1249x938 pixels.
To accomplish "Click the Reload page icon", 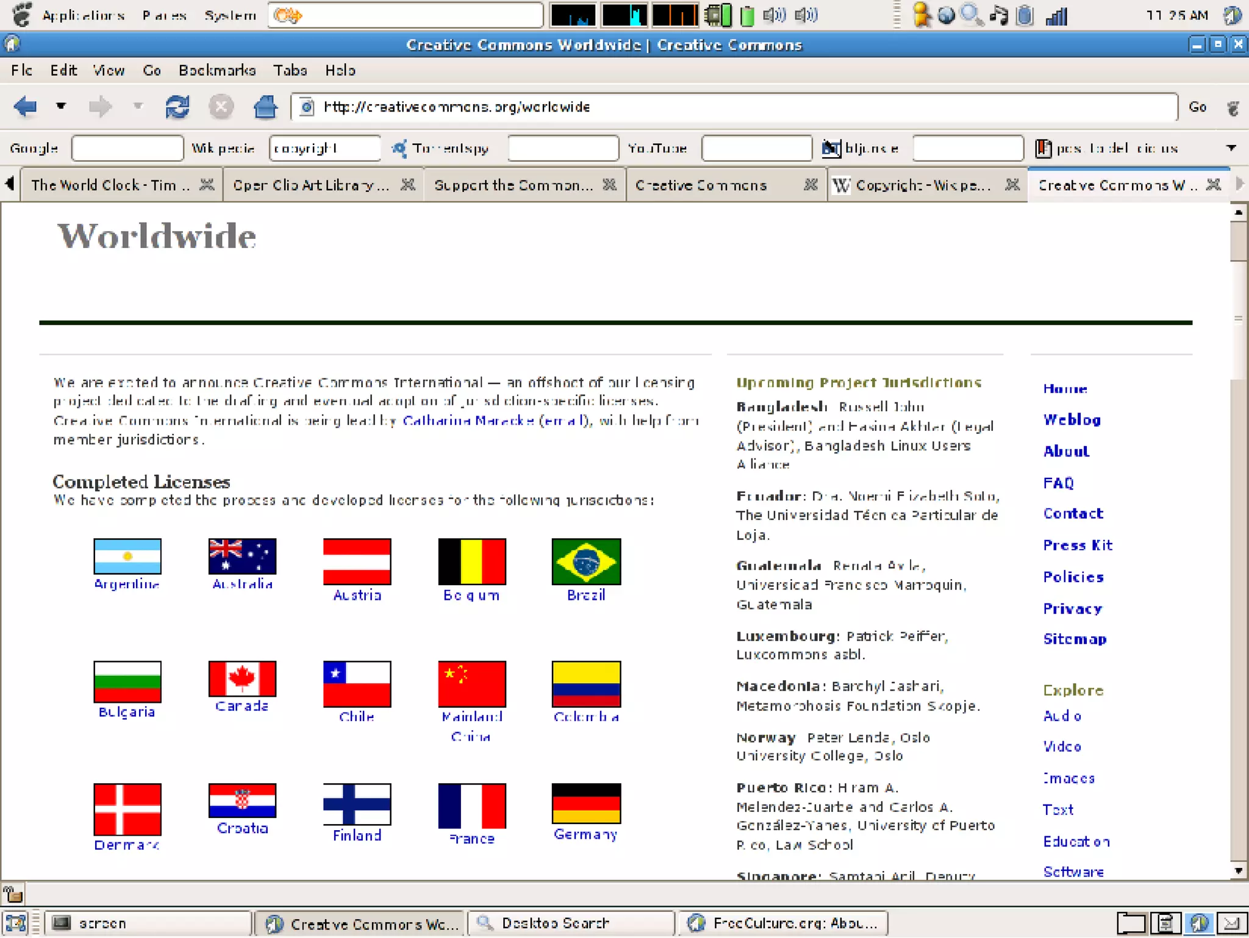I will [x=177, y=107].
